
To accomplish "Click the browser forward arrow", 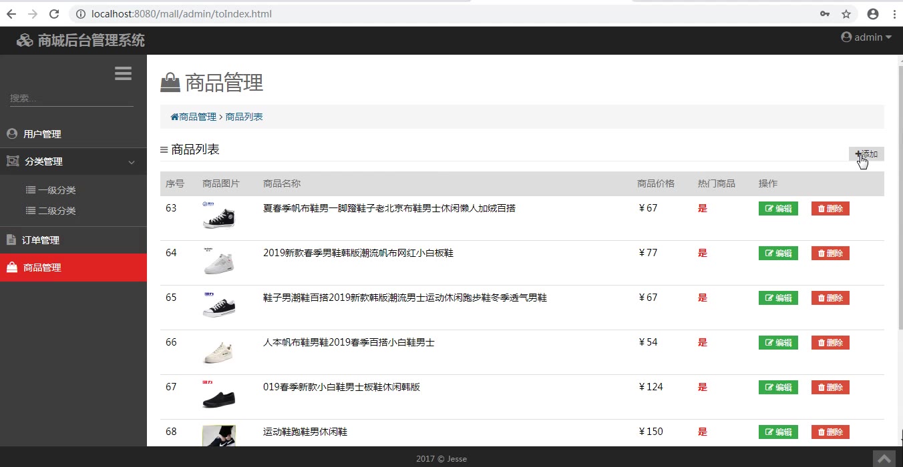I will pos(33,13).
